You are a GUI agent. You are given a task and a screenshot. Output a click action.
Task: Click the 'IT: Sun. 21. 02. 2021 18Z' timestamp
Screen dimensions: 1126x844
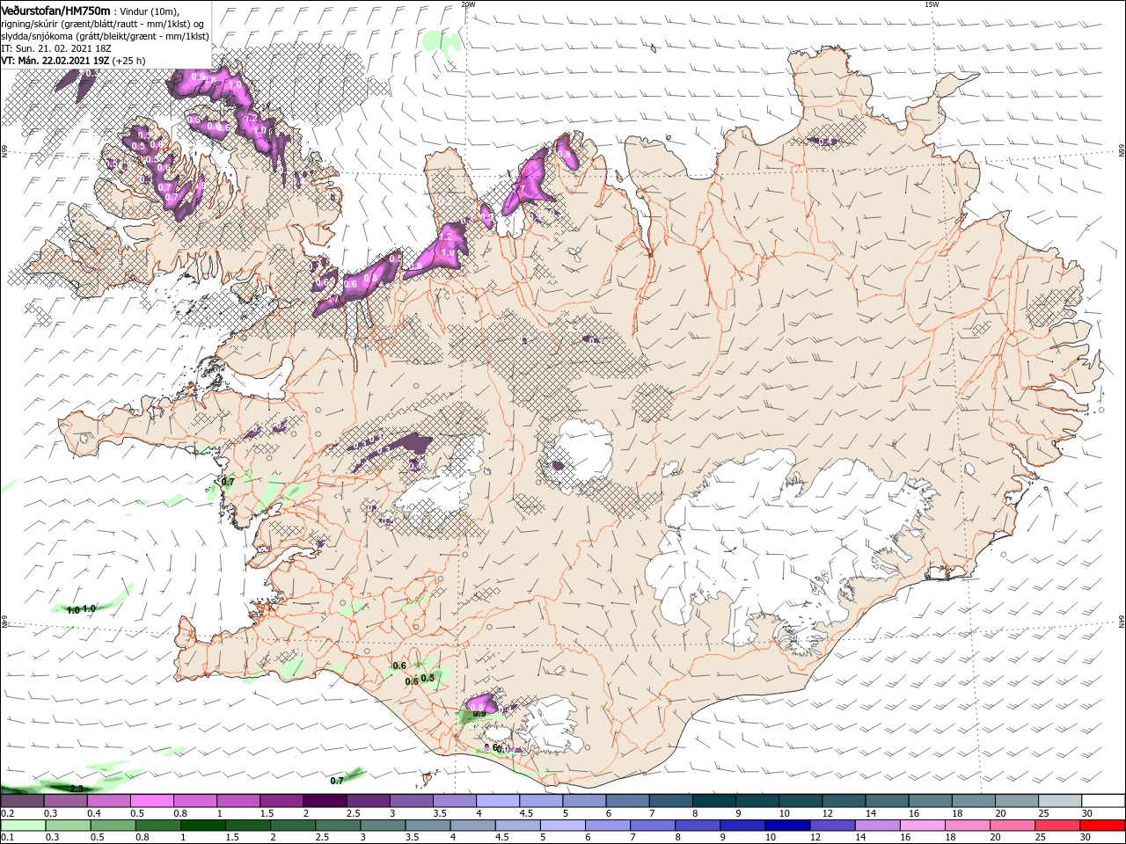click(x=55, y=48)
